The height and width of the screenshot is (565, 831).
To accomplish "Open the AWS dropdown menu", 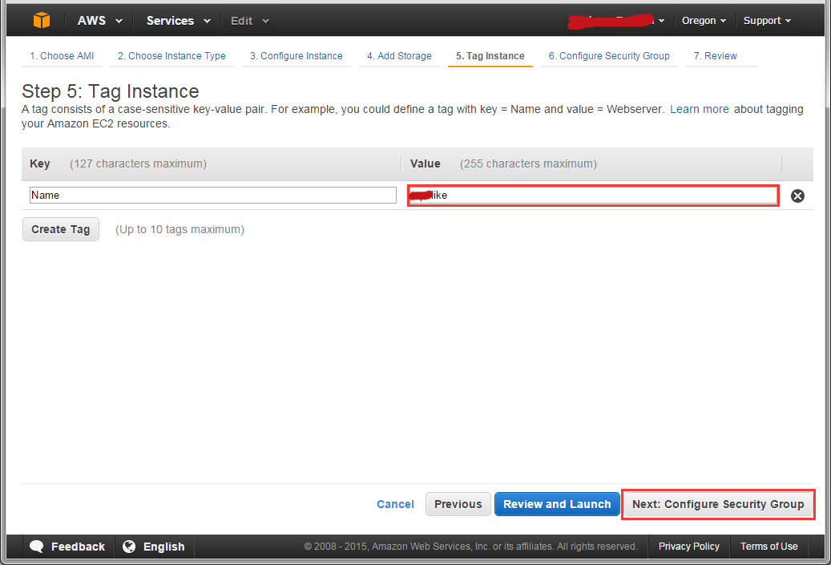I will (99, 21).
